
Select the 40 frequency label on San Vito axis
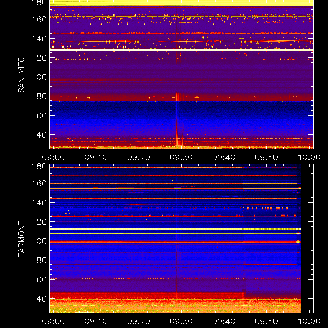click(41, 135)
